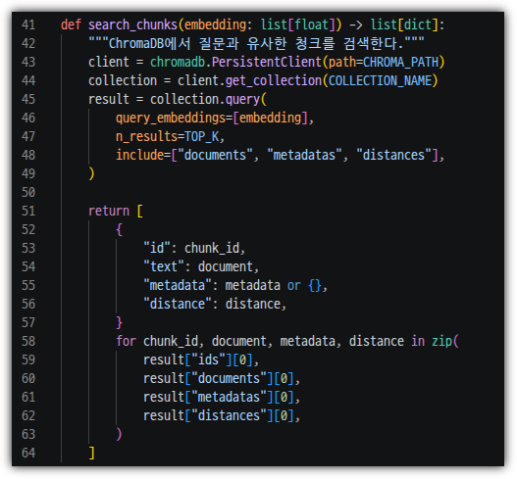Click query_embeddings argument on line 46
The height and width of the screenshot is (479, 517).
click(x=171, y=119)
